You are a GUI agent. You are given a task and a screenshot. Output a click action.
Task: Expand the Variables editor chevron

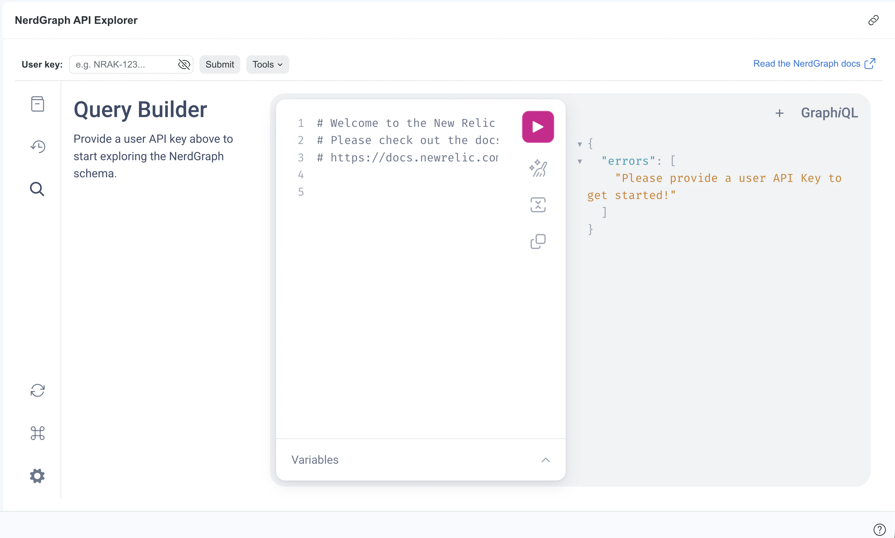(545, 460)
